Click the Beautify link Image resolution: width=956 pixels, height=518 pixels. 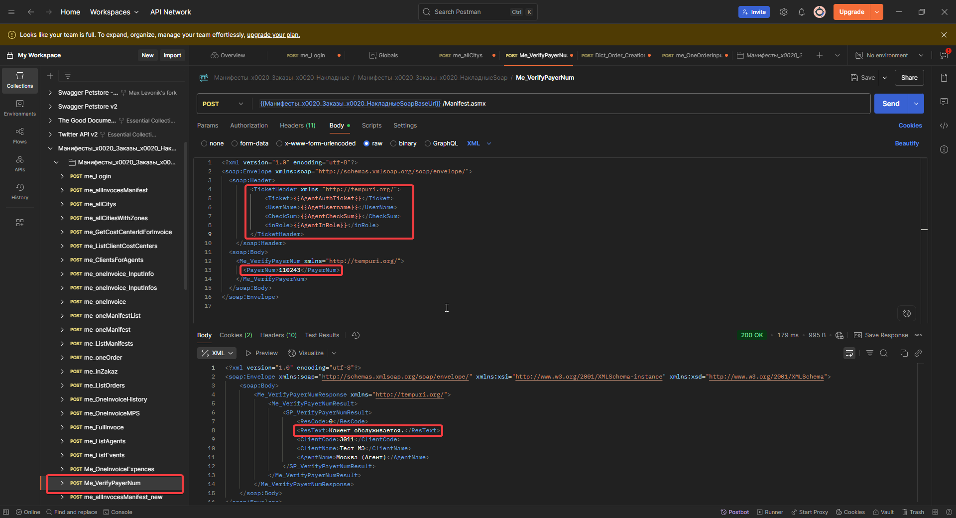(x=907, y=143)
